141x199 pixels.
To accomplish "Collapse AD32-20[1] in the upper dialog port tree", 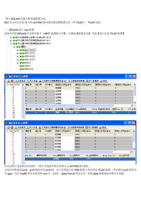I will tap(7, 85).
